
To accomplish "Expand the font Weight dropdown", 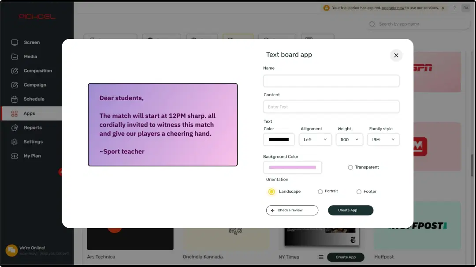I will click(x=349, y=139).
